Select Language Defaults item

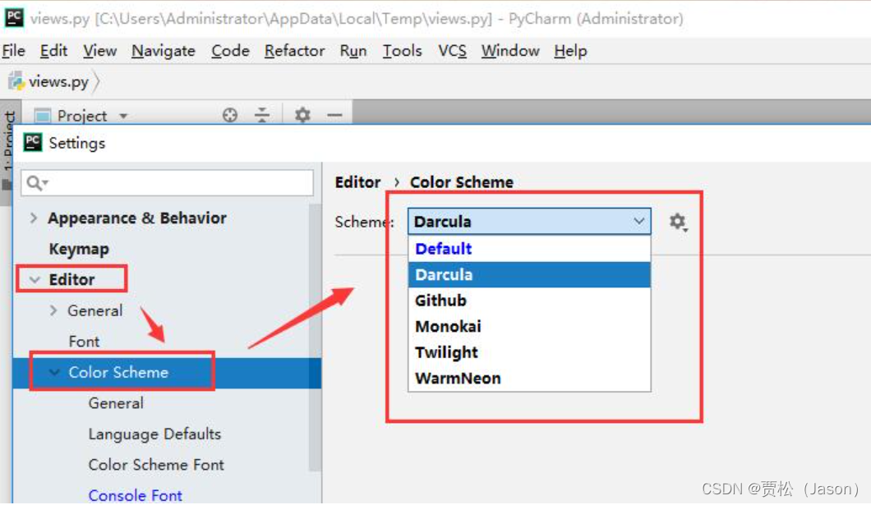coord(154,434)
